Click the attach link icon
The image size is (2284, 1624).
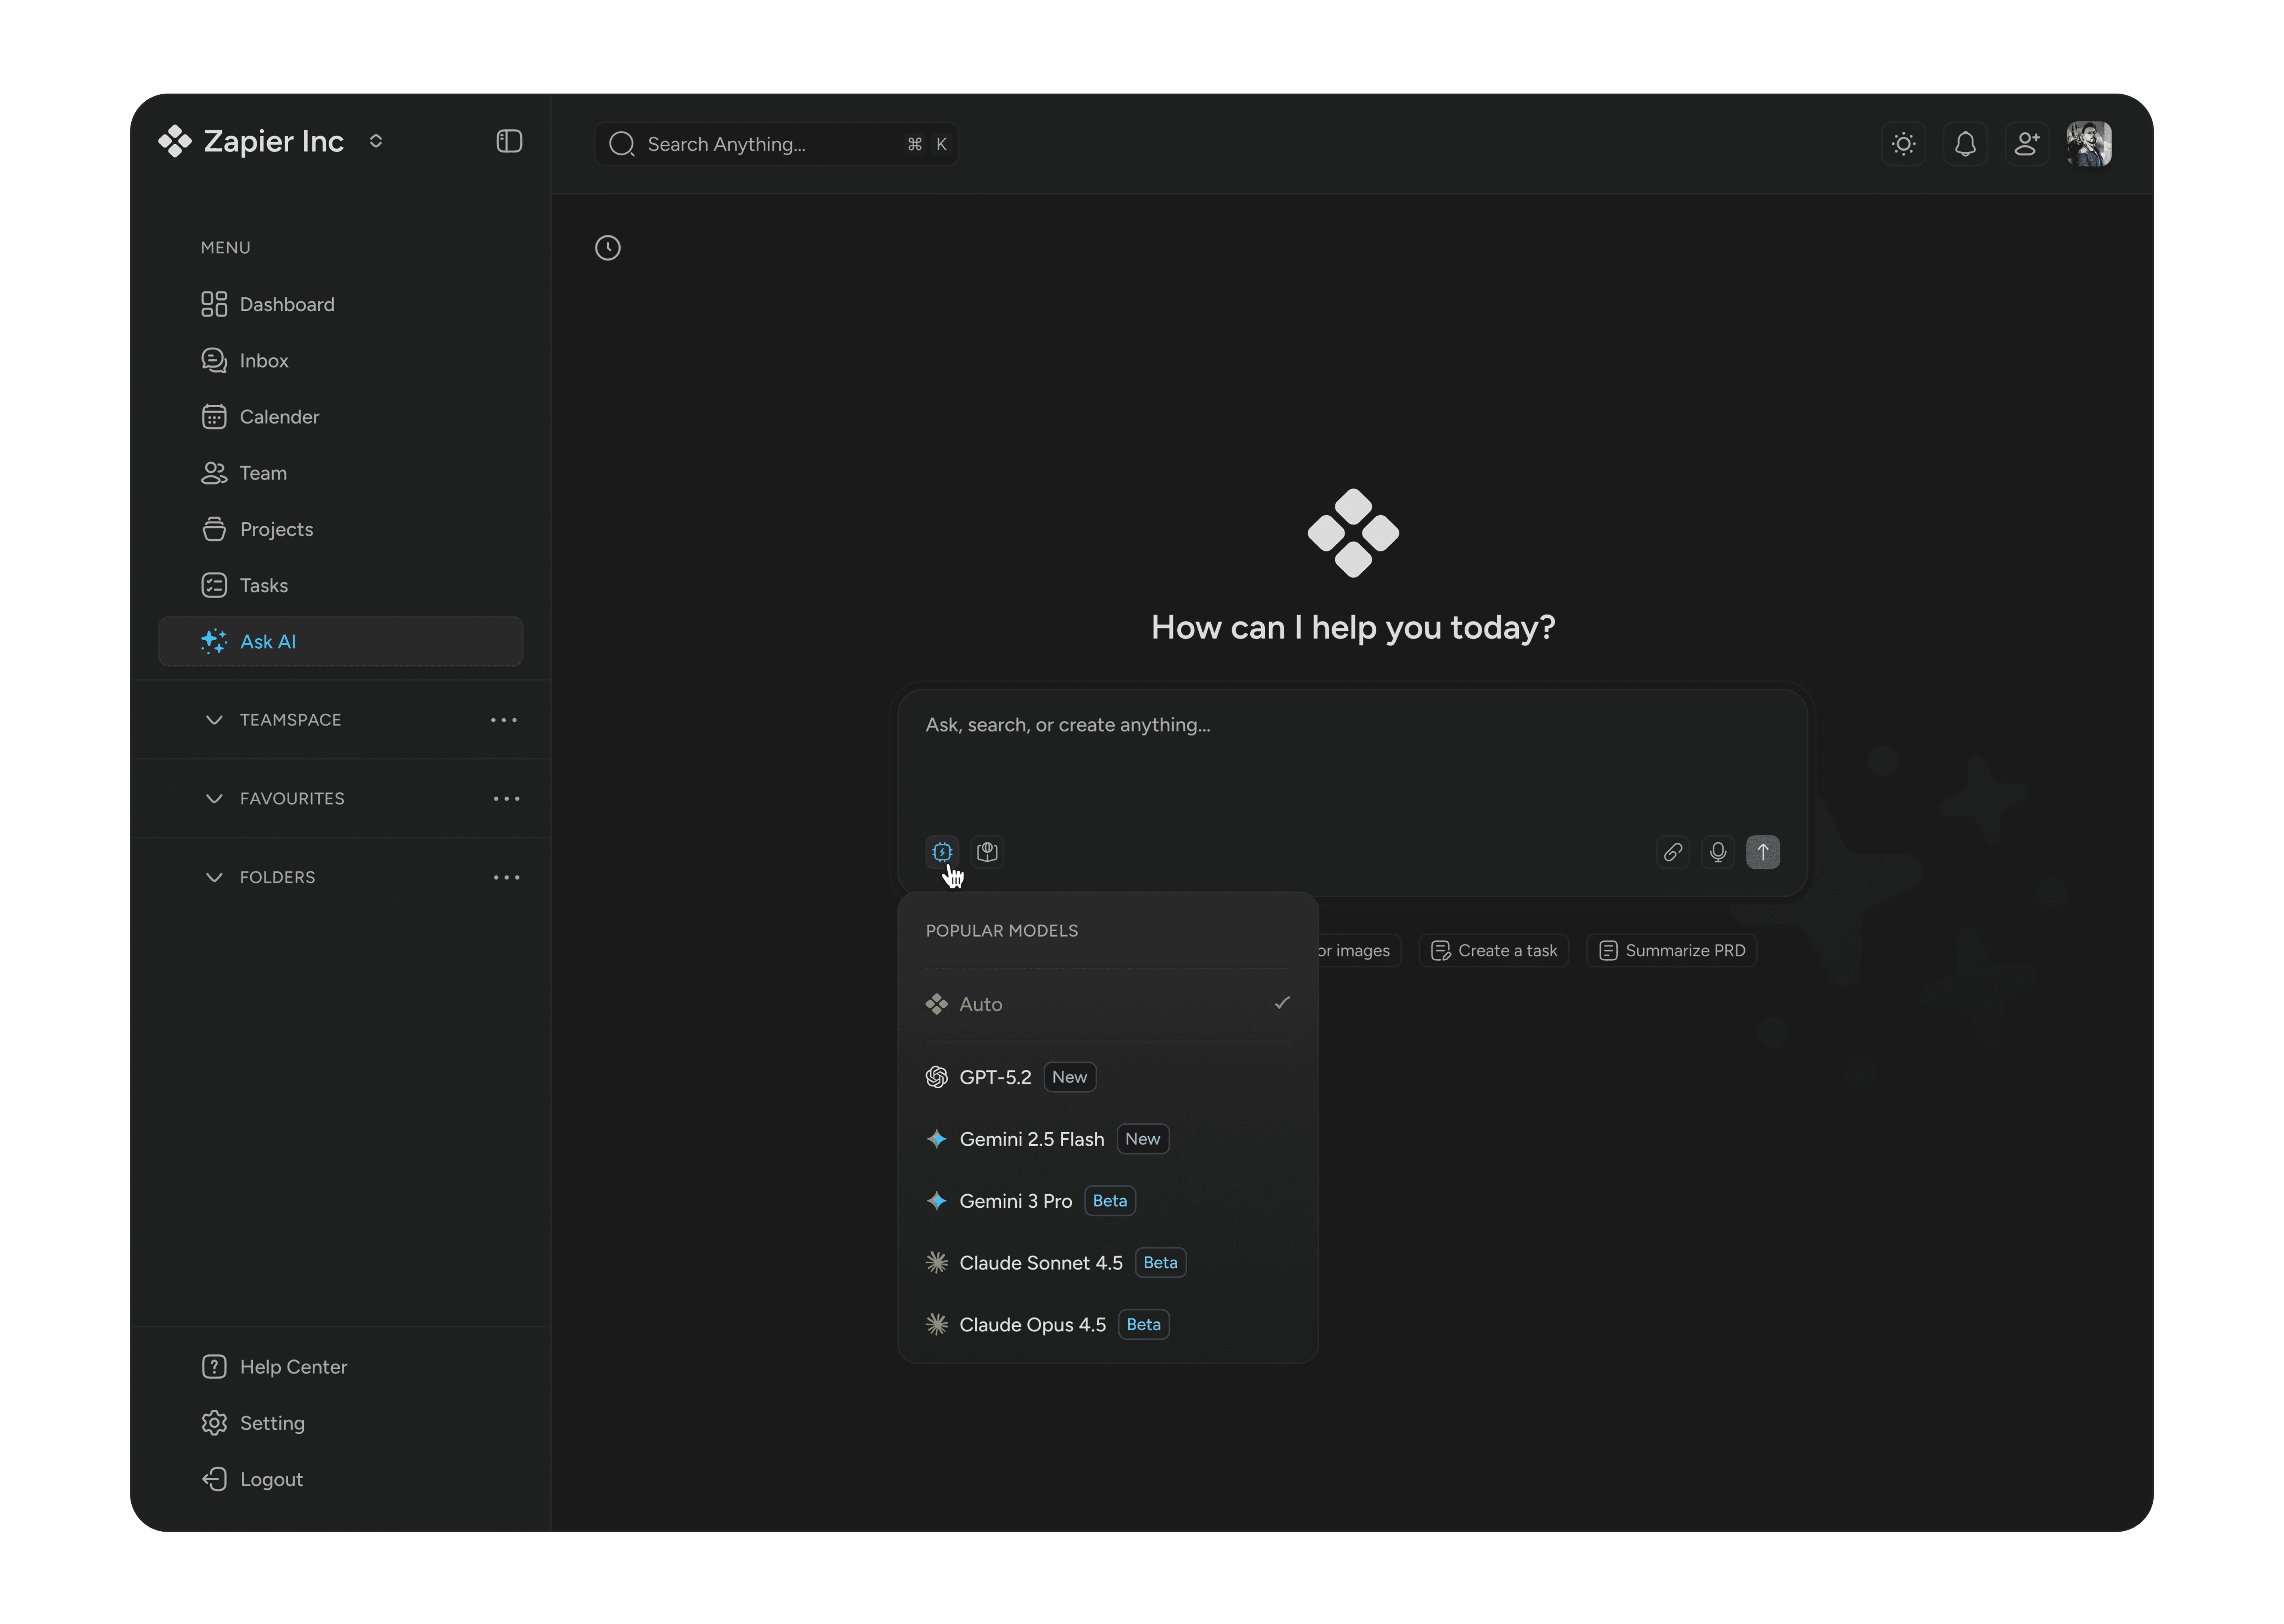1672,852
